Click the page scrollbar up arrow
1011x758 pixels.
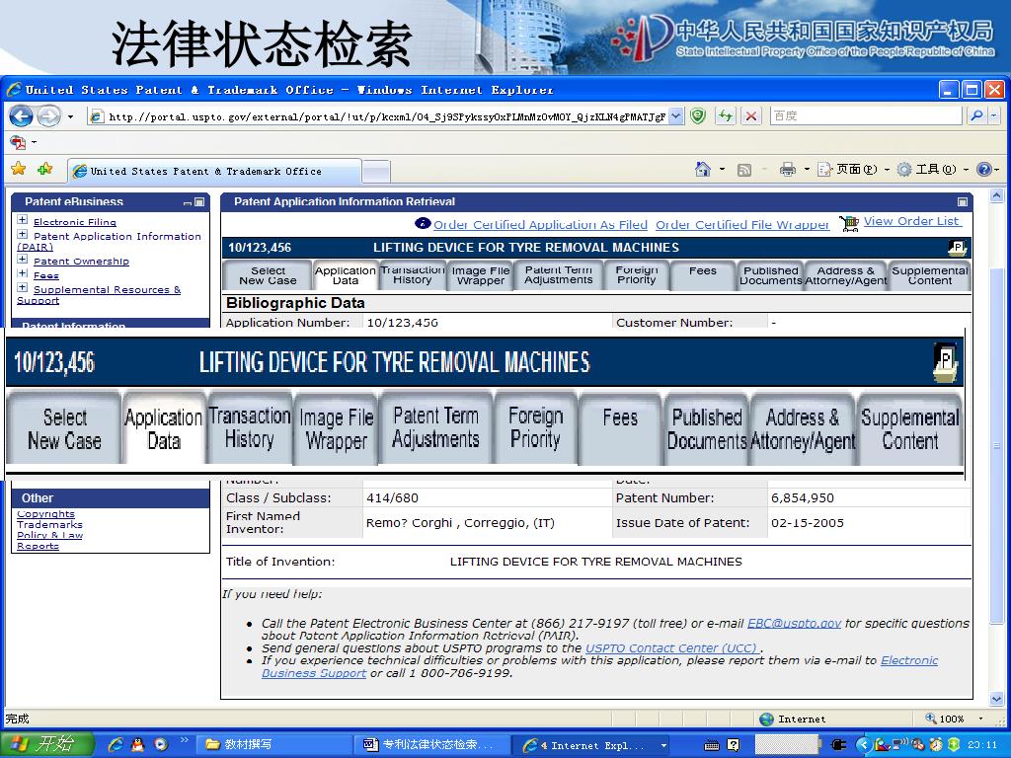coord(996,195)
